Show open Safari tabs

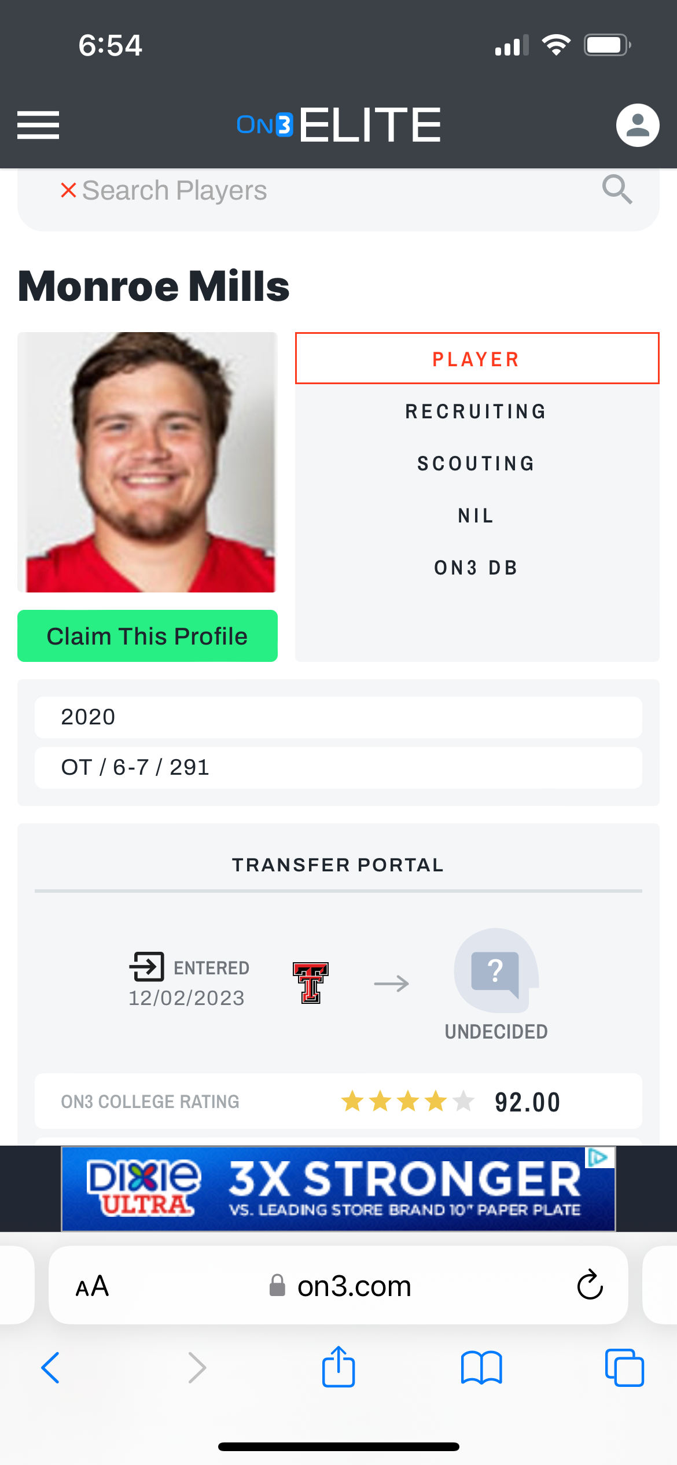[624, 1367]
